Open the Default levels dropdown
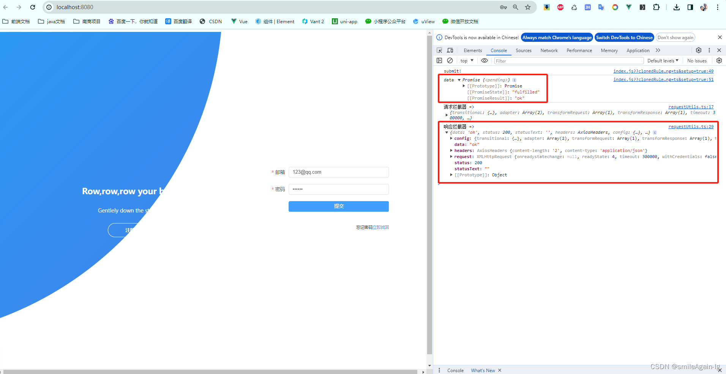Viewport: 726px width, 374px height. (663, 61)
